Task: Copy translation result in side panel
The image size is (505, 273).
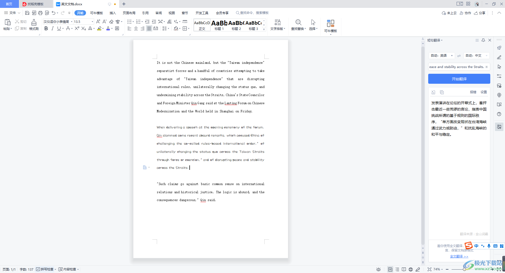Action: (442, 92)
